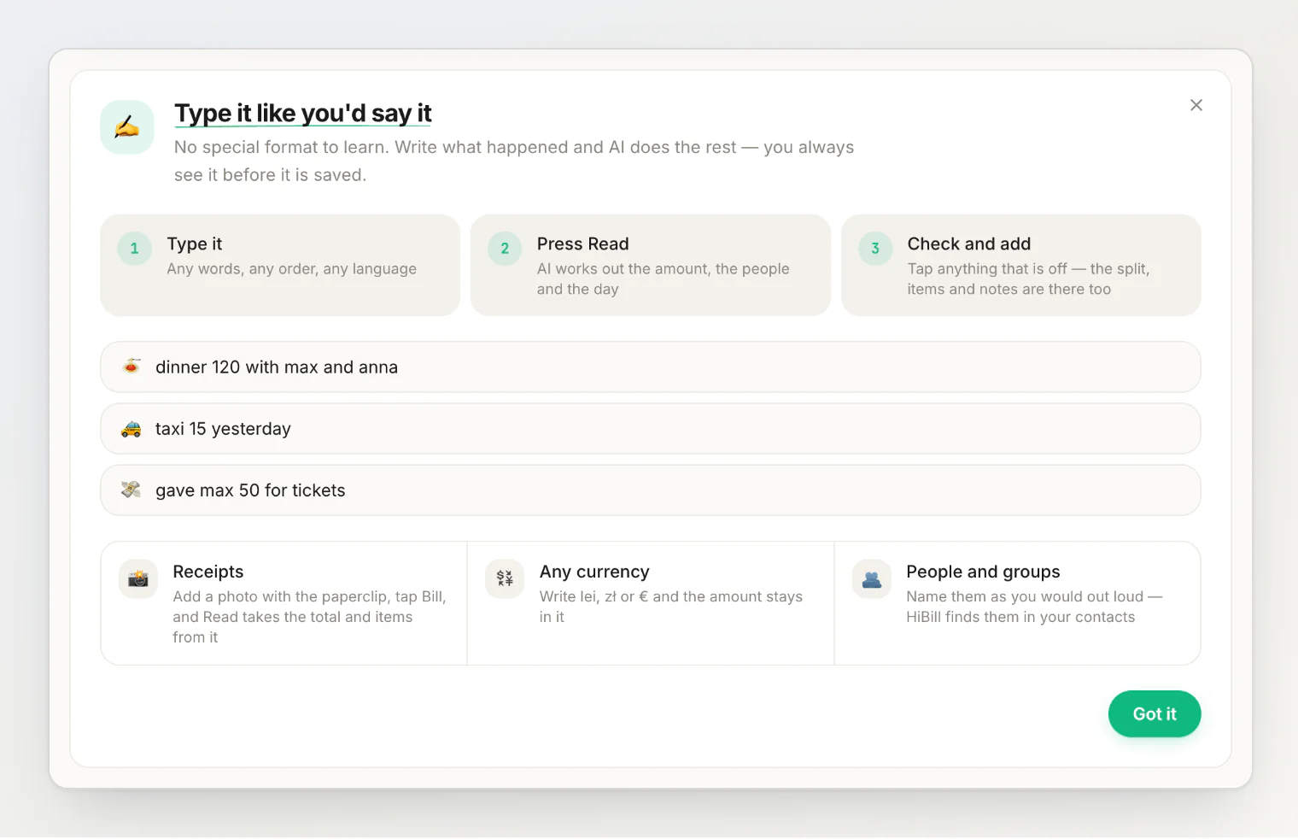Image resolution: width=1298 pixels, height=839 pixels.
Task: Select the 'taxi 15 yesterday' example
Action: coord(651,429)
